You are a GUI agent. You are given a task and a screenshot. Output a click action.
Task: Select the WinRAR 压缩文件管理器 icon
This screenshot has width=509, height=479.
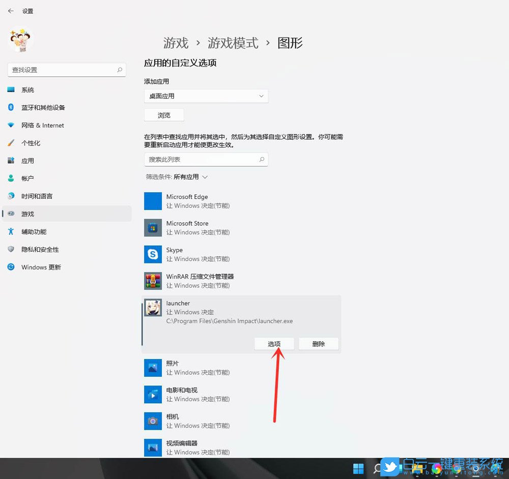click(x=152, y=281)
